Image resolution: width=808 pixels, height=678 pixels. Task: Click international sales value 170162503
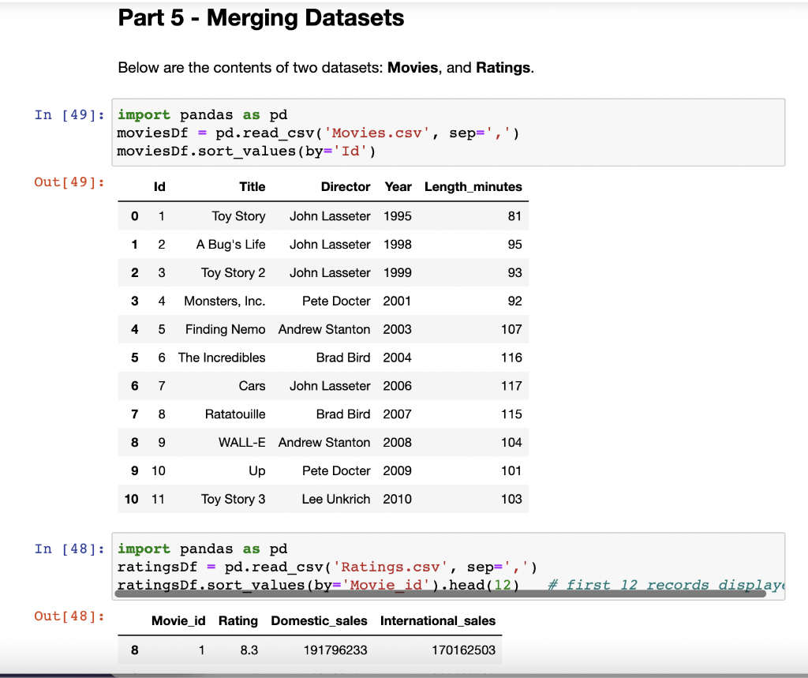pyautogui.click(x=464, y=650)
